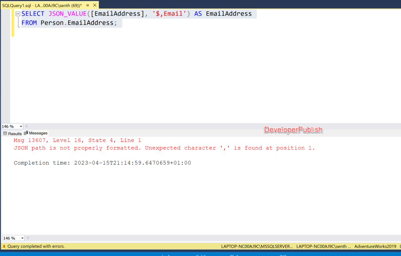Switch to the Results tab

(x=13, y=133)
